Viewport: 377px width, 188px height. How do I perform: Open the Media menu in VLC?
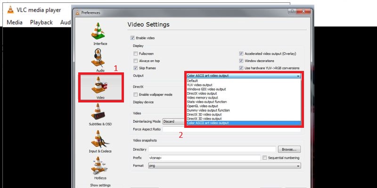[x=15, y=22]
